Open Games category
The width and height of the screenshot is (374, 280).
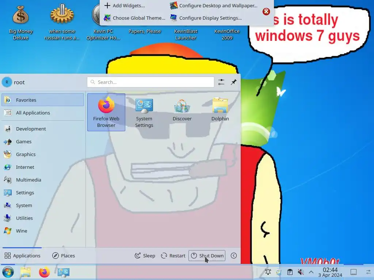(x=43, y=142)
